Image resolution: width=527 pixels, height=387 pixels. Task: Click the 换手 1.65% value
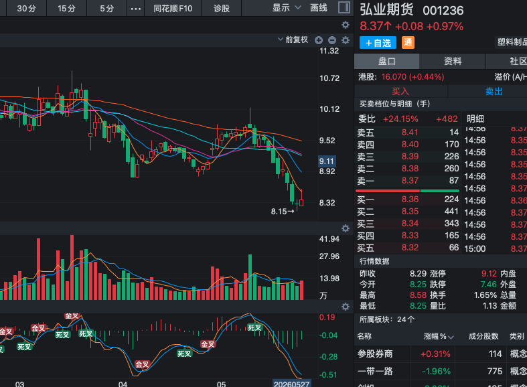point(485,295)
